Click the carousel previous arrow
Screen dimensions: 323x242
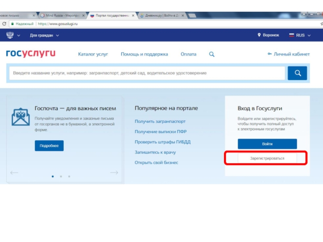point(14,173)
